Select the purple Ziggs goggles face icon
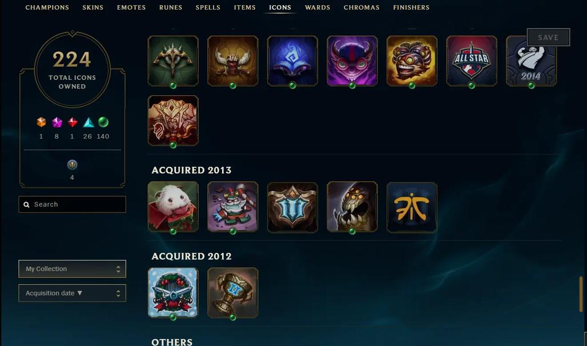Image resolution: width=587 pixels, height=346 pixels. click(352, 61)
